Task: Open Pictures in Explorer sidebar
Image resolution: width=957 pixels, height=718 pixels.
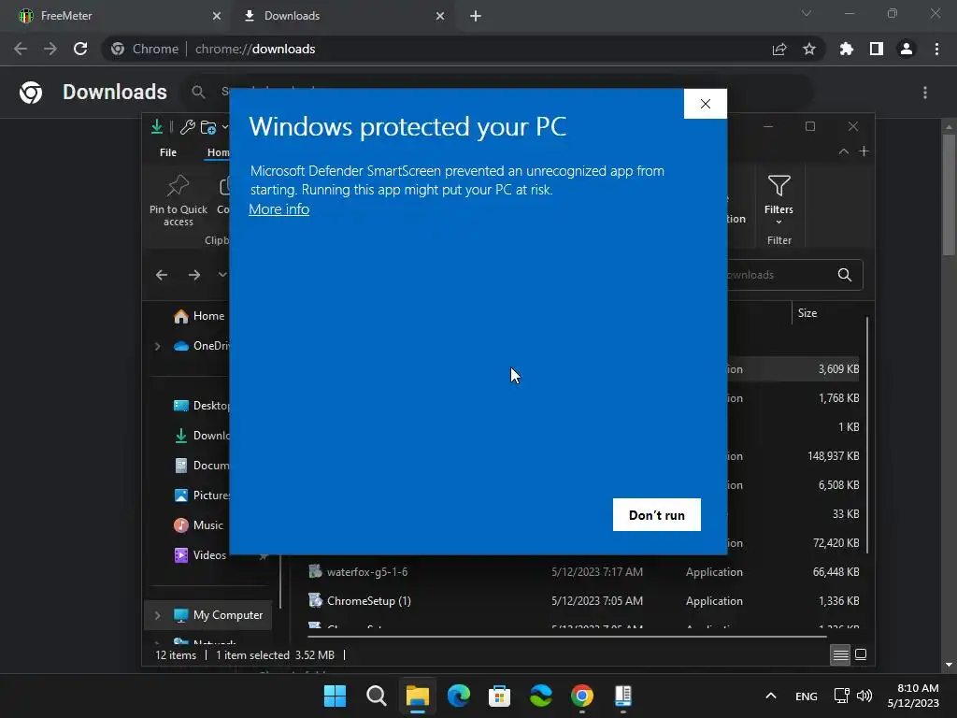Action: [x=202, y=495]
